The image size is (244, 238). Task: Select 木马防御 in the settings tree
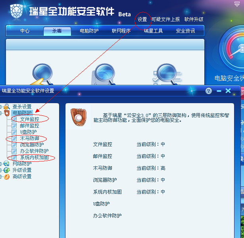point(30,138)
